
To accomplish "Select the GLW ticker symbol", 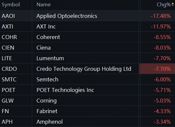I will point(8,101).
